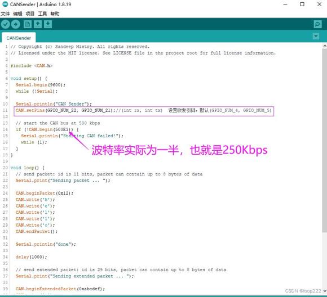Click 'Serial.begin(9600);' line
327x297 pixels.
coord(41,85)
